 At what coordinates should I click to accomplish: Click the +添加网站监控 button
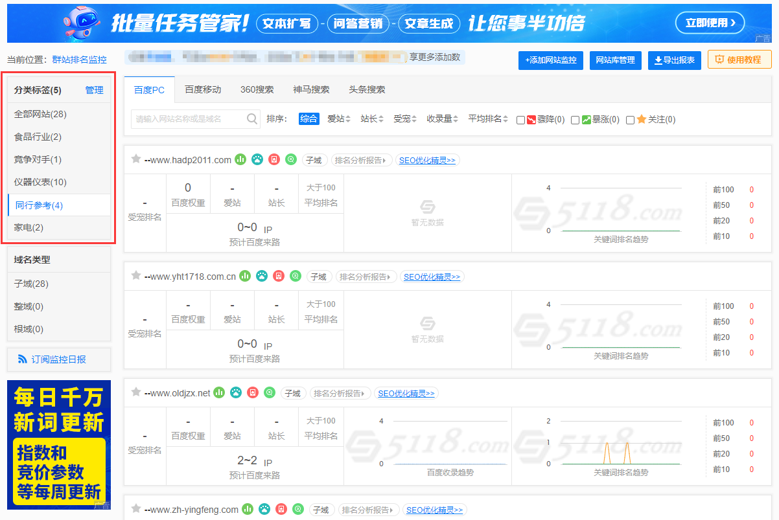551,60
